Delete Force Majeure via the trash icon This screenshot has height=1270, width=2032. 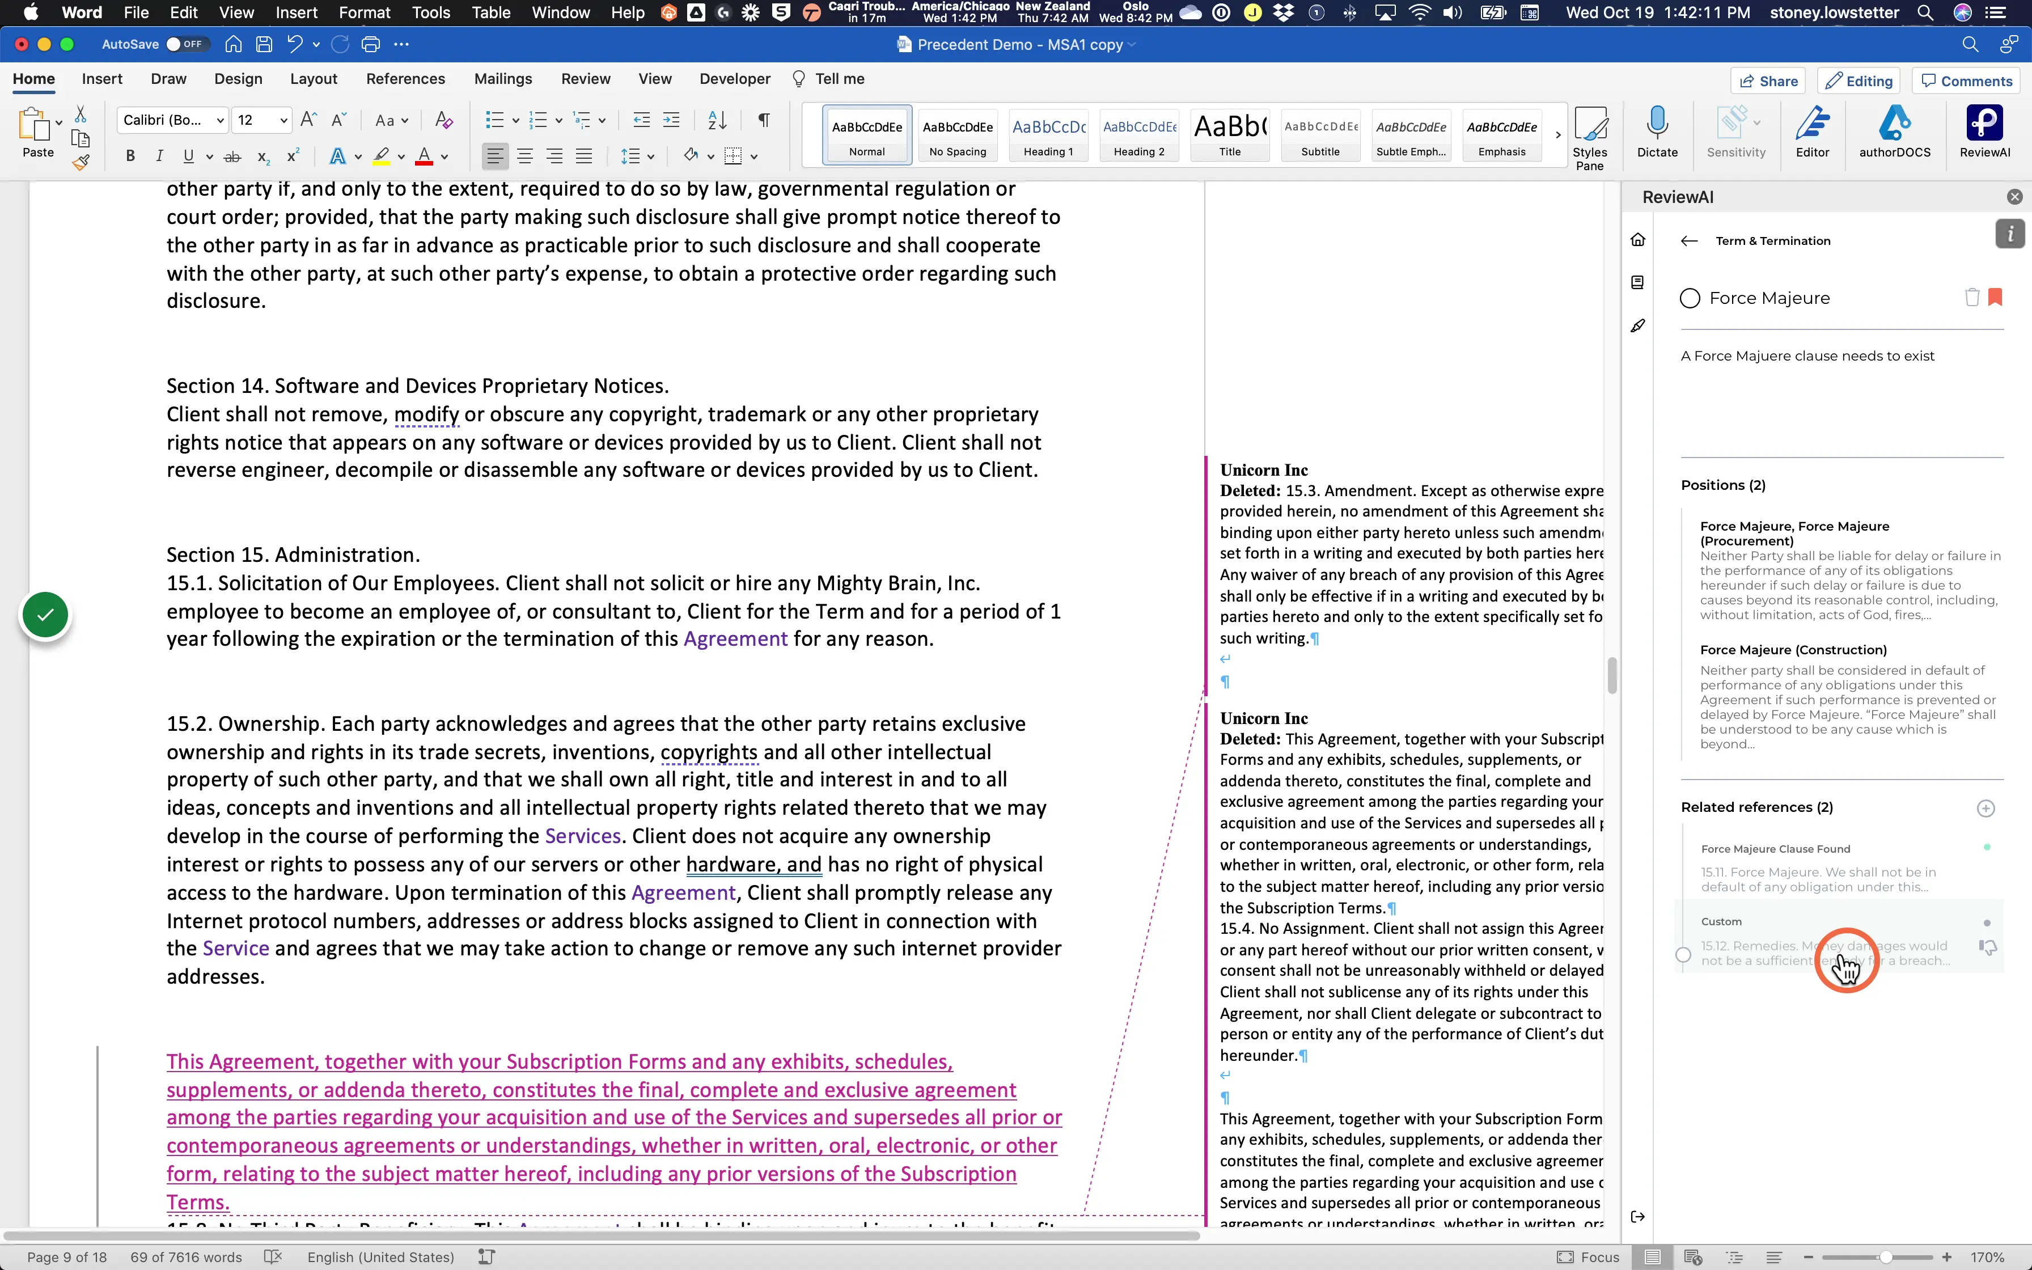[x=1971, y=297]
